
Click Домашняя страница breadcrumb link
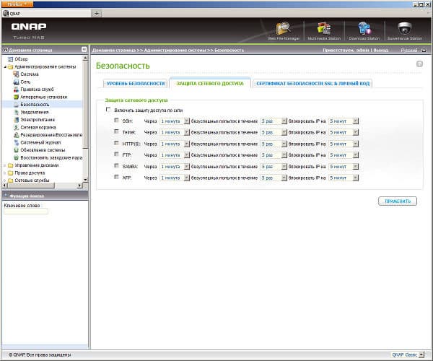point(114,50)
